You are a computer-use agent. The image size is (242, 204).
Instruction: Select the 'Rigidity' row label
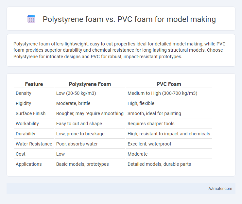pyautogui.click(x=23, y=103)
